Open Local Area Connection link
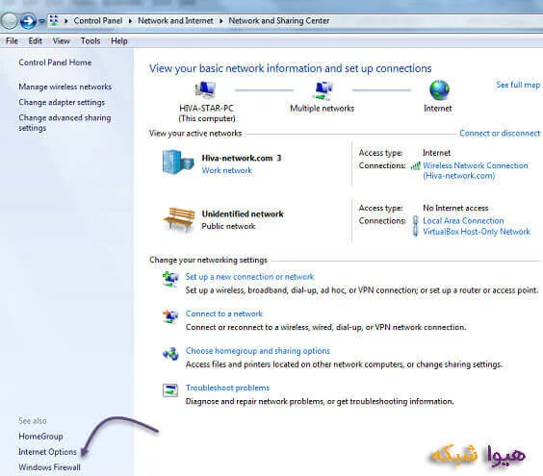The height and width of the screenshot is (476, 543). click(463, 221)
